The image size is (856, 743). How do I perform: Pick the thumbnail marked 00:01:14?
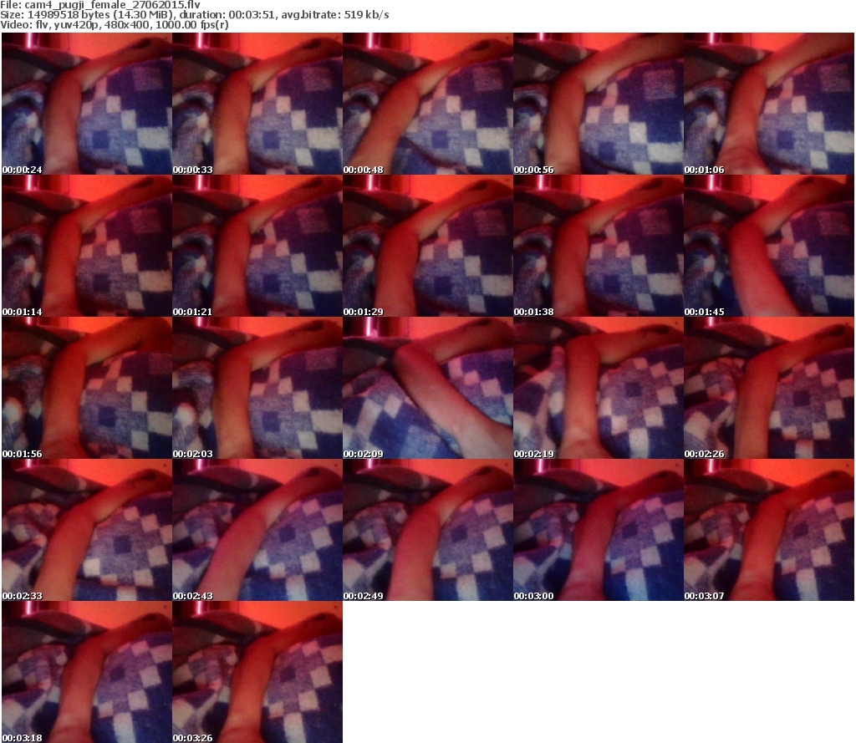point(87,246)
